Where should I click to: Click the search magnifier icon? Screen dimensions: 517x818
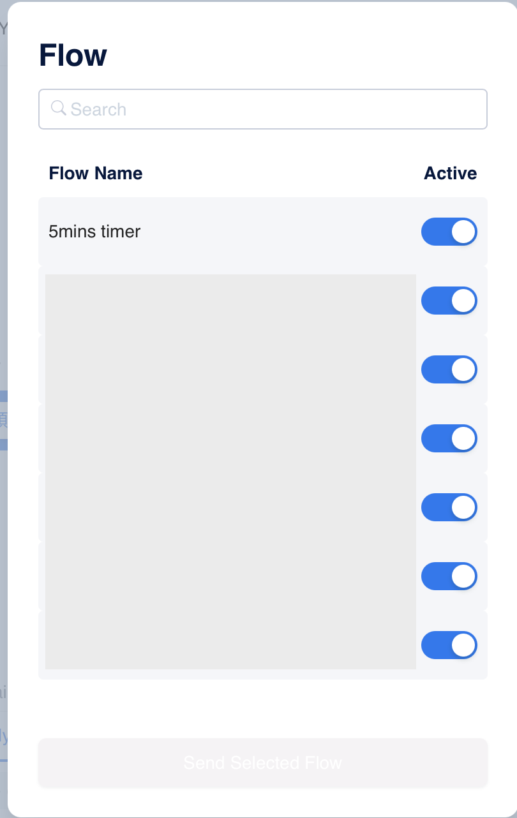59,108
